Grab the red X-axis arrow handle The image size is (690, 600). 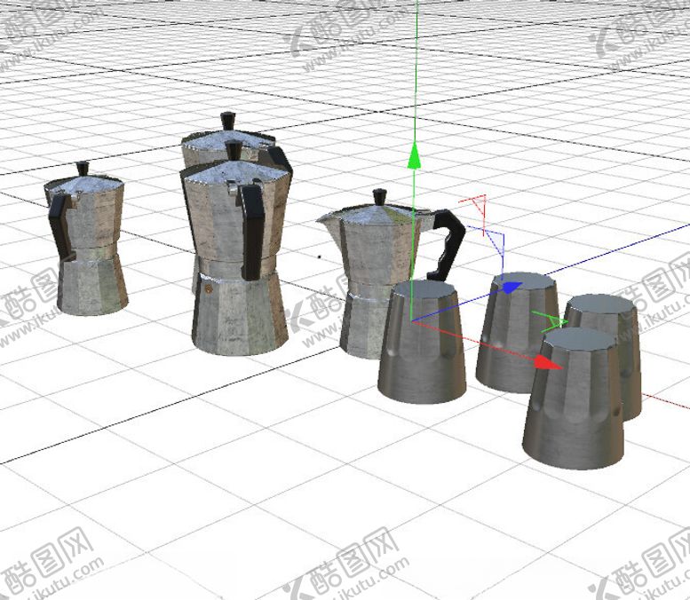pos(547,362)
